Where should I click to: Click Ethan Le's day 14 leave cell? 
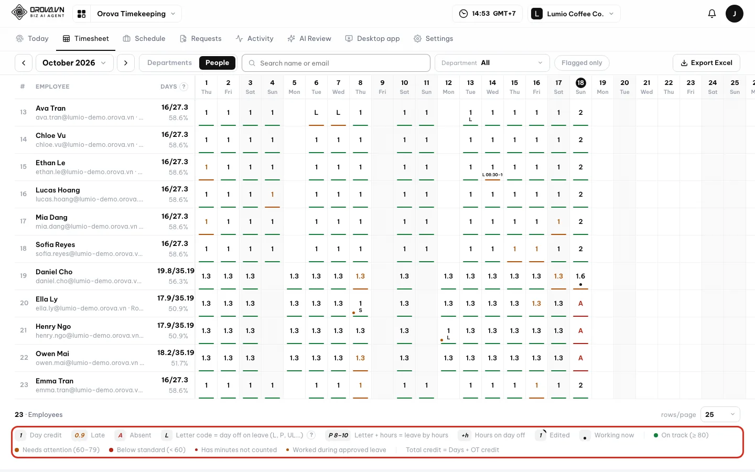(x=492, y=167)
